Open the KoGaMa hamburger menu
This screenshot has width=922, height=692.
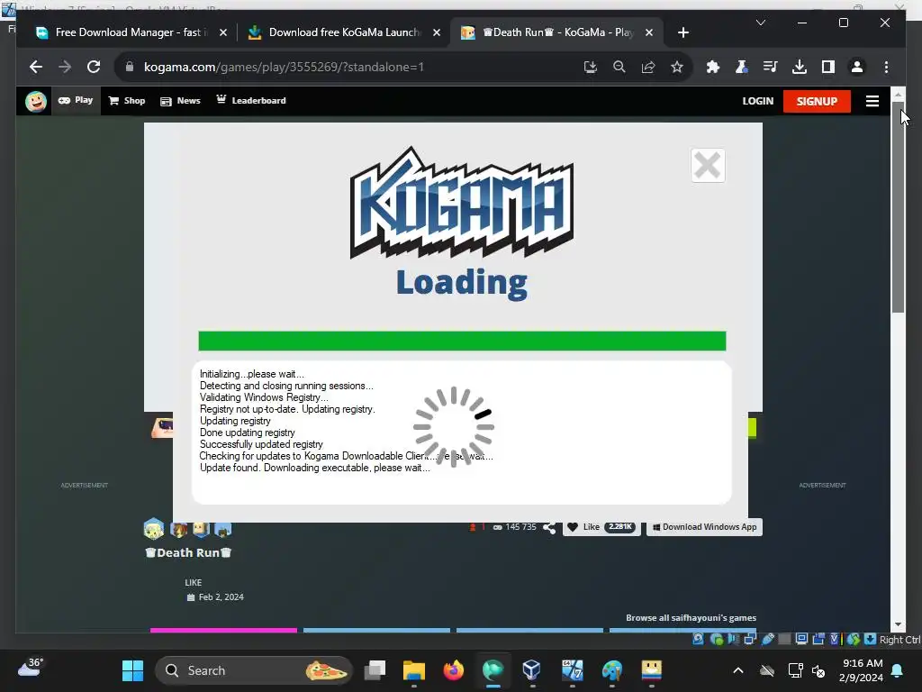872,101
